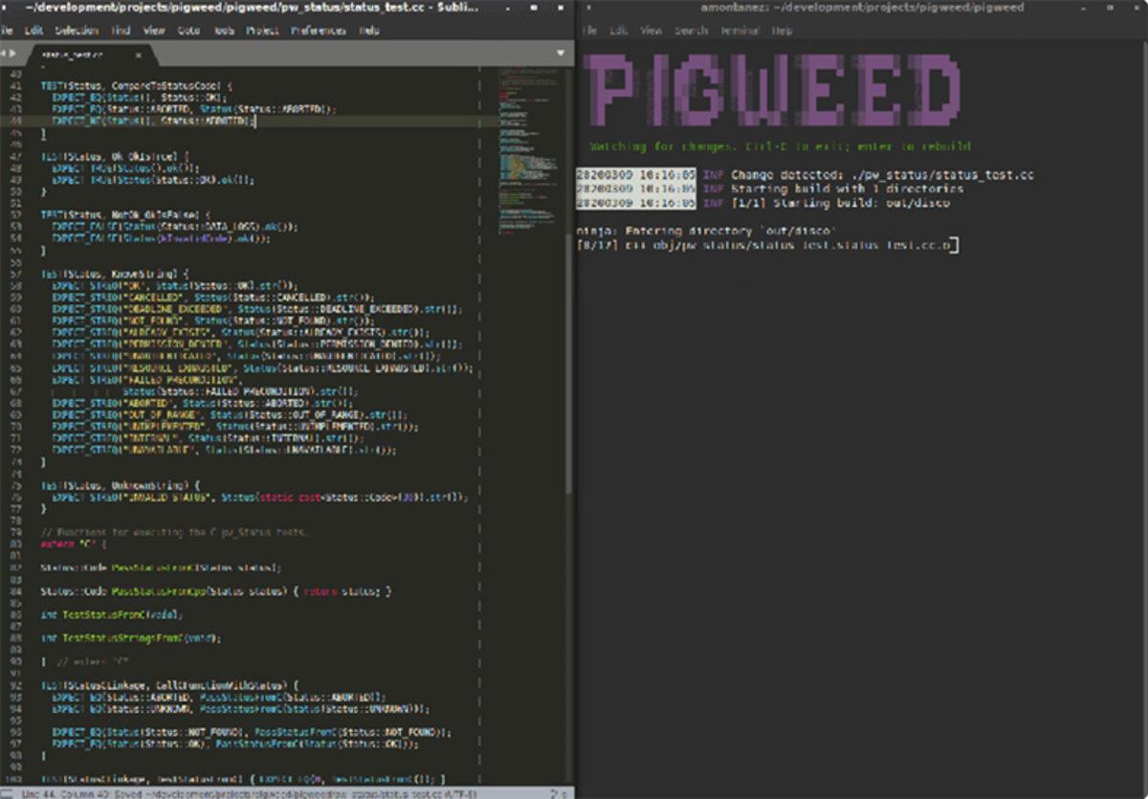This screenshot has height=799, width=1148.
Task: Open the tab list dropdown arrow
Action: point(560,53)
